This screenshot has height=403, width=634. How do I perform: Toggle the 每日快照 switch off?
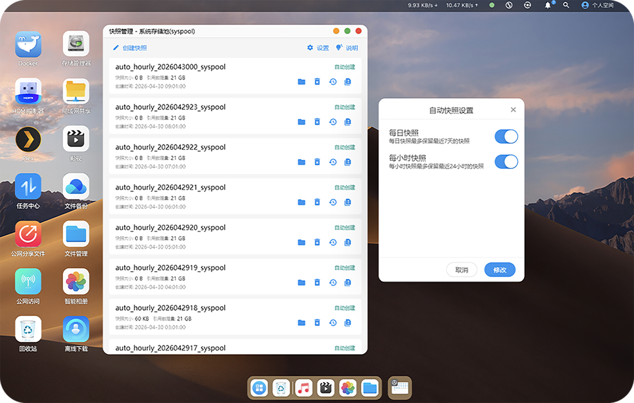(x=506, y=137)
